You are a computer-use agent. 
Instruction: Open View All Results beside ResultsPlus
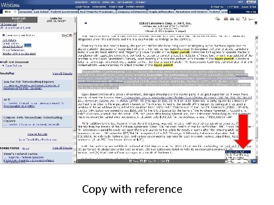click(x=62, y=73)
